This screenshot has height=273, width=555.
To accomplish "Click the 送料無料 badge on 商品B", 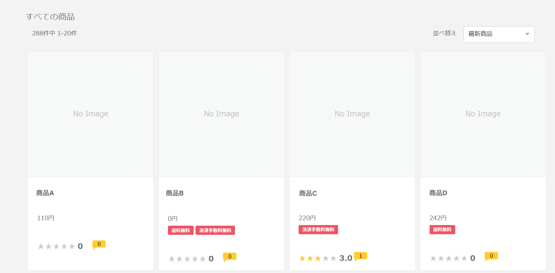I will 181,230.
